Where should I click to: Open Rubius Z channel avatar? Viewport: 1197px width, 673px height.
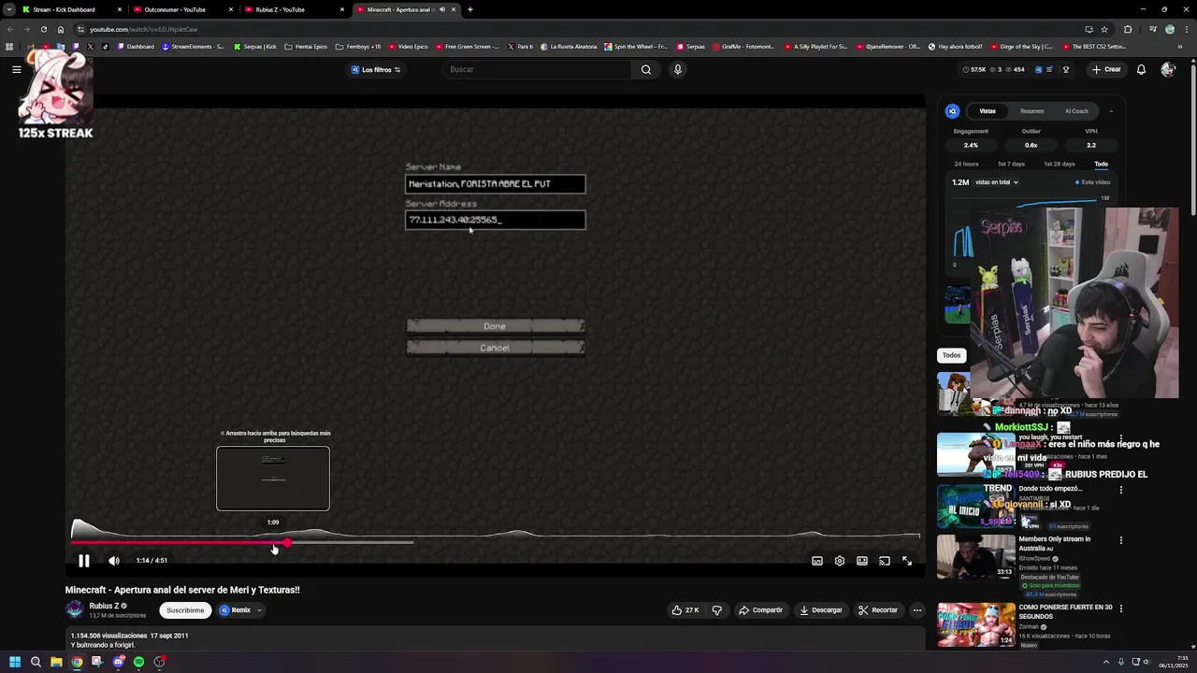75,609
